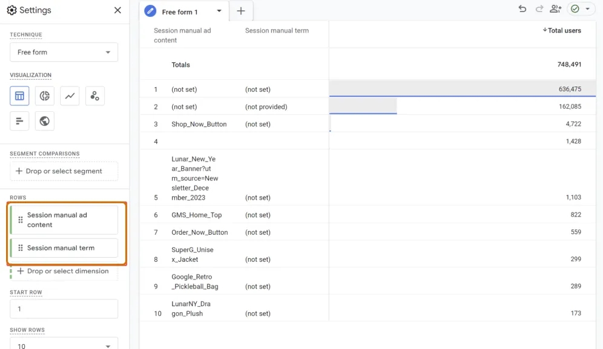Choose the donut chart visualization

point(45,96)
